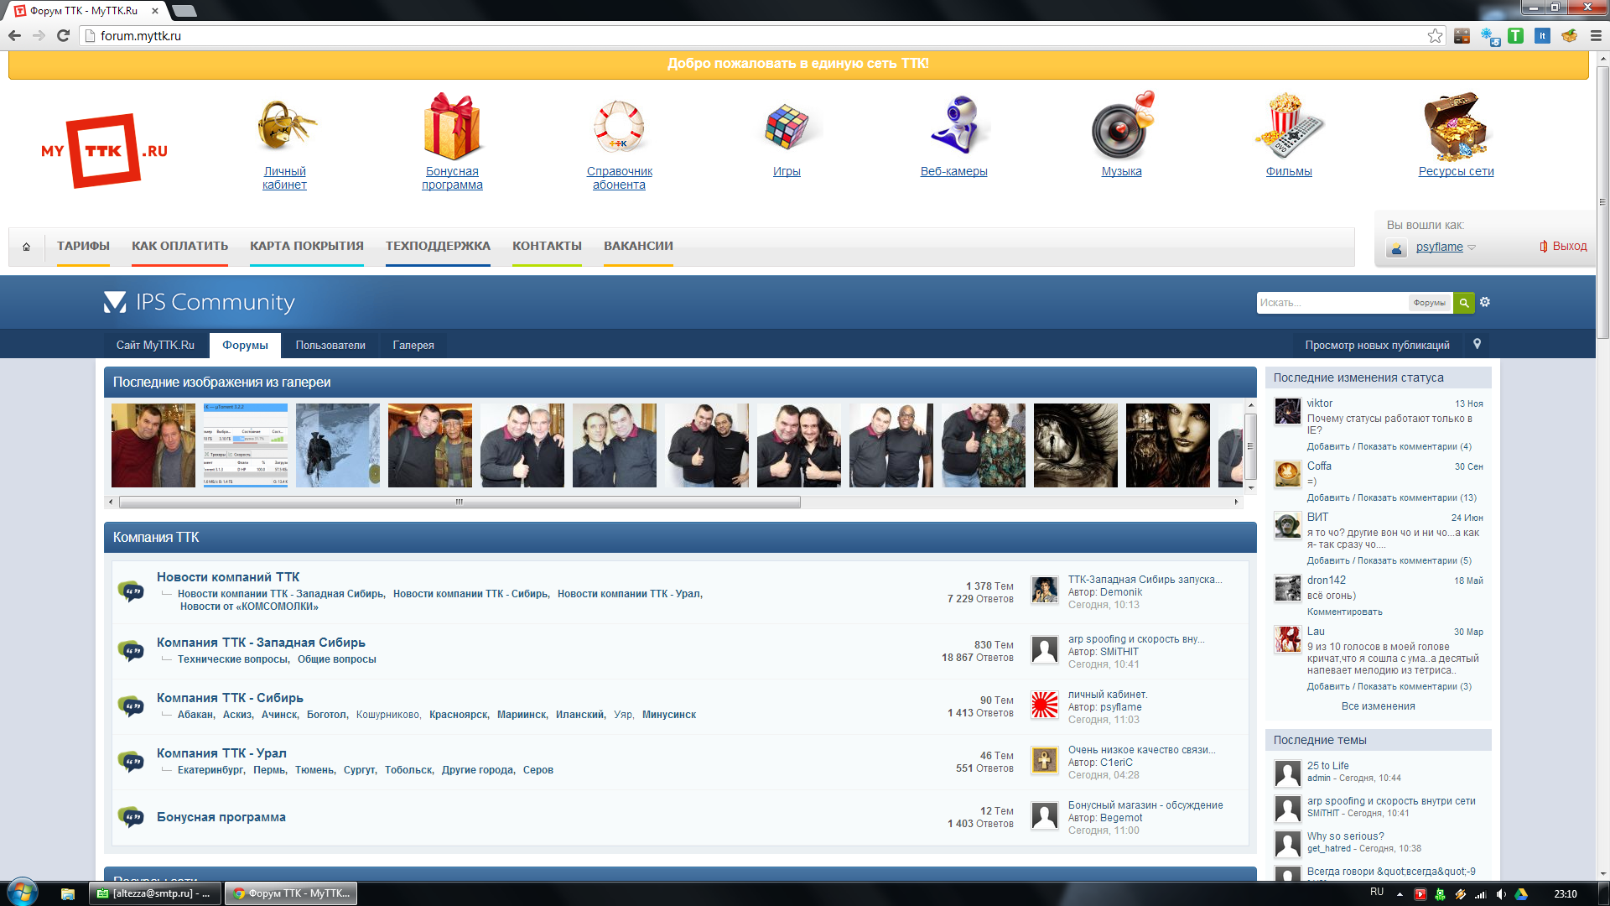The width and height of the screenshot is (1610, 906).
Task: Select the ВАКАНСИИ menu item
Action: click(x=638, y=247)
